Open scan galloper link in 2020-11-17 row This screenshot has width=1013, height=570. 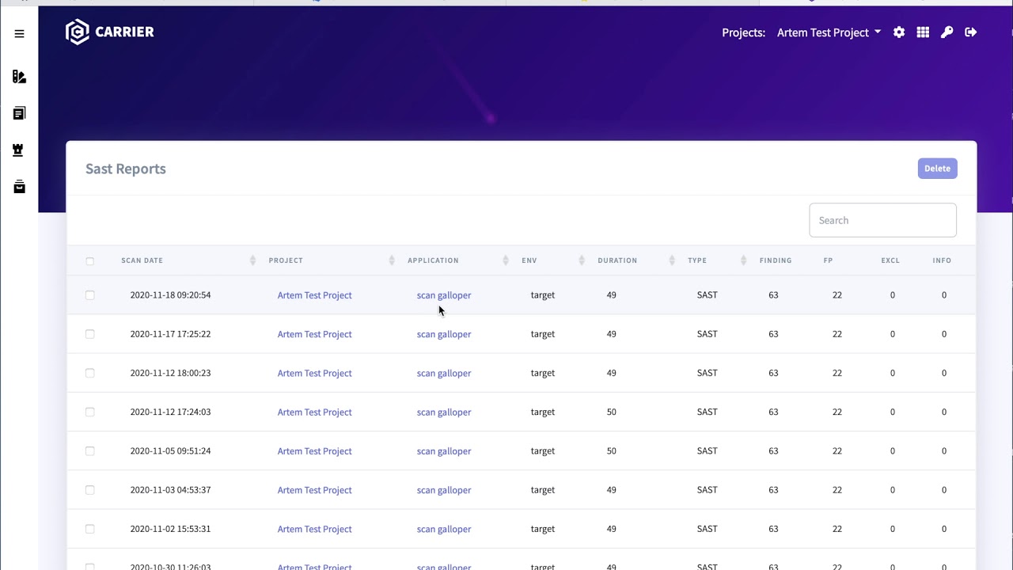coord(444,334)
